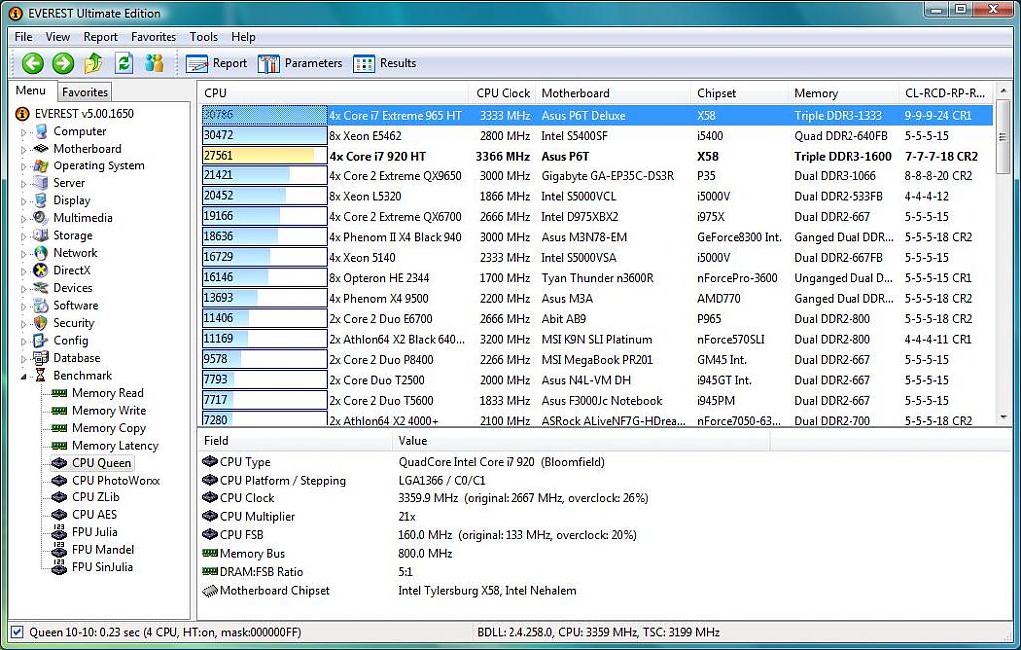
Task: Select the Storage icon in tree
Action: [41, 235]
